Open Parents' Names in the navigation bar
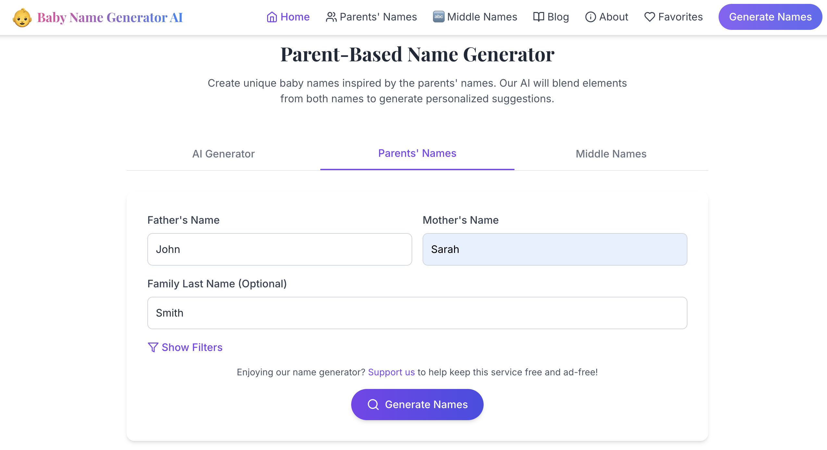 (x=371, y=17)
